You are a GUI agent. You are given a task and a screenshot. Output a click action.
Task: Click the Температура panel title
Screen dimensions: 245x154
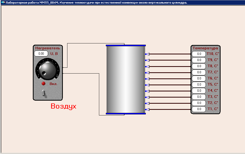pos(205,48)
